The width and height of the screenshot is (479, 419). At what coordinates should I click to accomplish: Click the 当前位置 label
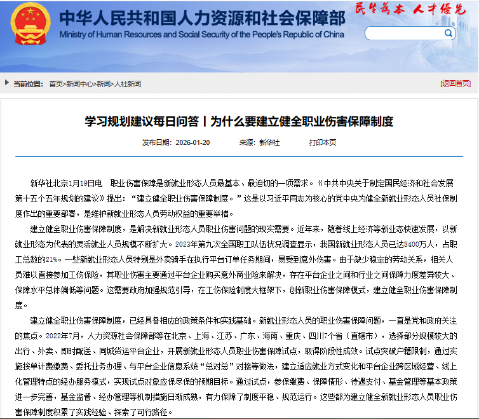[x=28, y=84]
